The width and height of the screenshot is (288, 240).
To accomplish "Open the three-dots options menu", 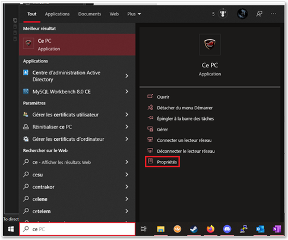I will point(273,14).
